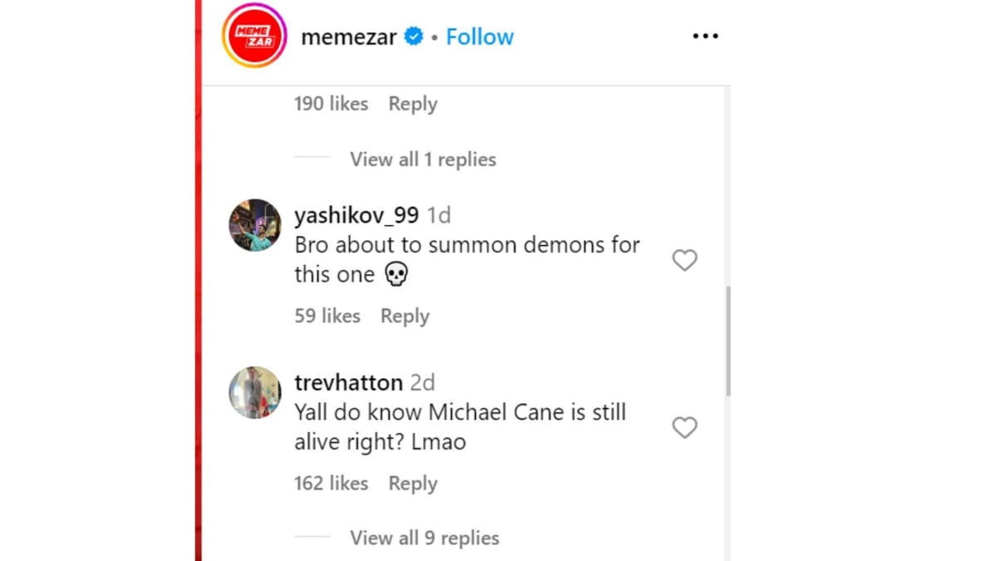Viewport: 997px width, 561px height.
Task: Like yashikov_99's comment with the heart icon
Action: [x=685, y=260]
